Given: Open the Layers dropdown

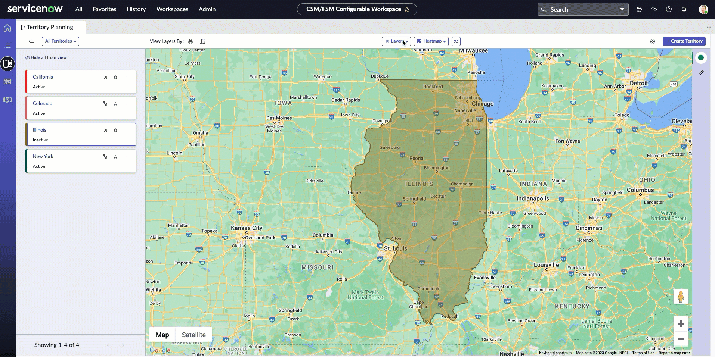Looking at the screenshot, I should [396, 41].
